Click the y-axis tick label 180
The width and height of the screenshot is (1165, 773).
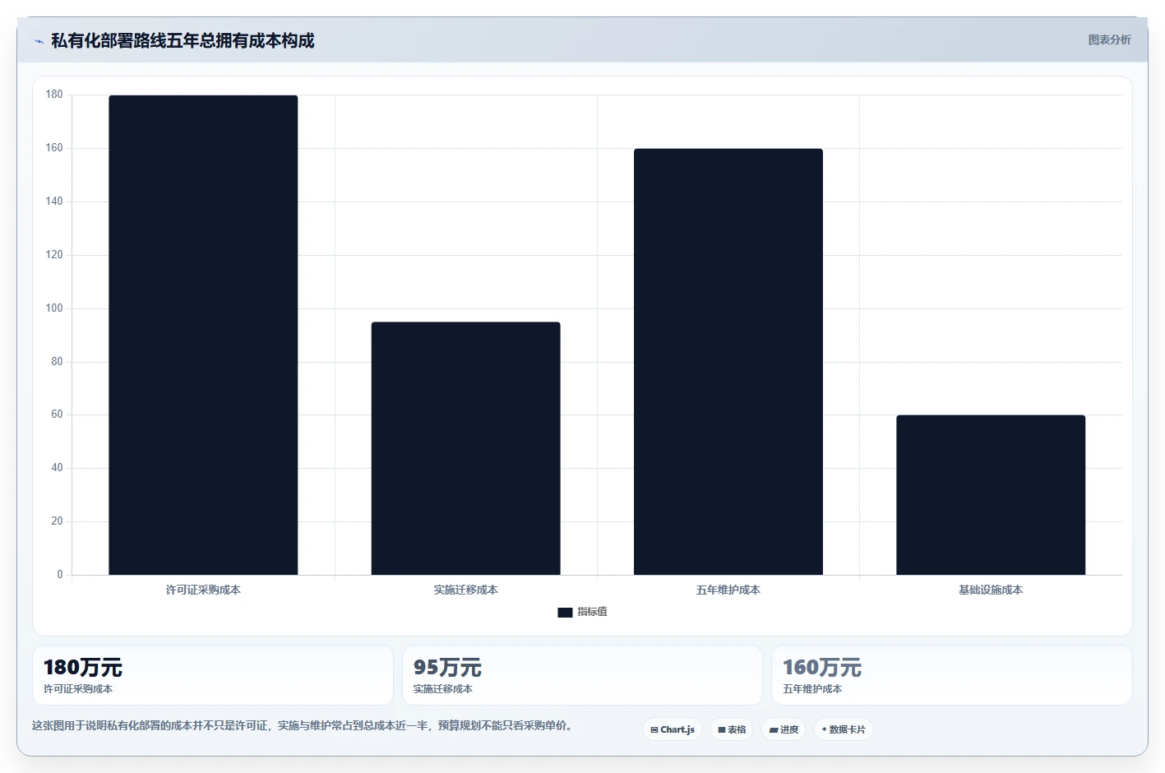[54, 95]
